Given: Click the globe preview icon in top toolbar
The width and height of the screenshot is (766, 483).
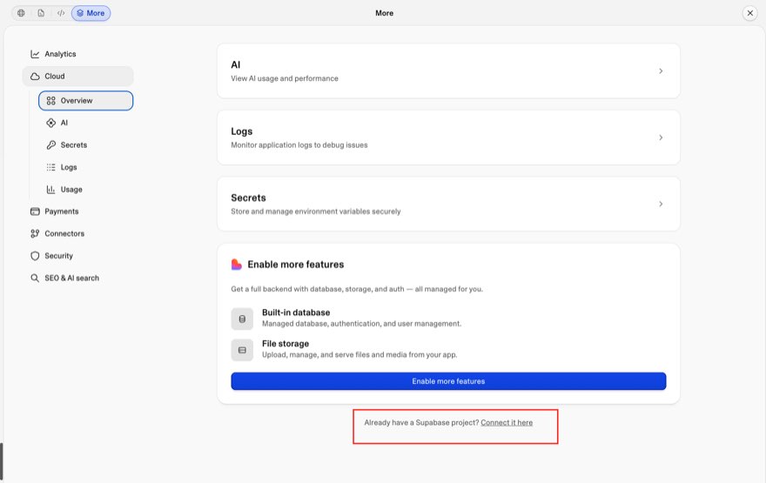Looking at the screenshot, I should pyautogui.click(x=21, y=13).
